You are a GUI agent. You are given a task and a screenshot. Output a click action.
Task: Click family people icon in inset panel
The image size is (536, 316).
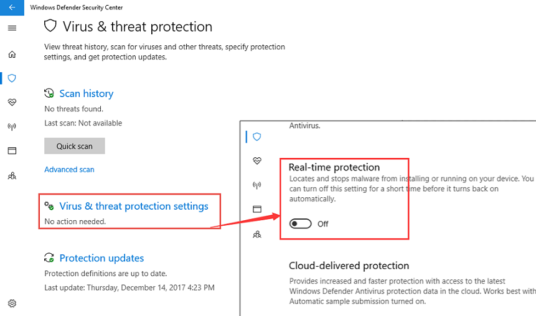click(257, 235)
